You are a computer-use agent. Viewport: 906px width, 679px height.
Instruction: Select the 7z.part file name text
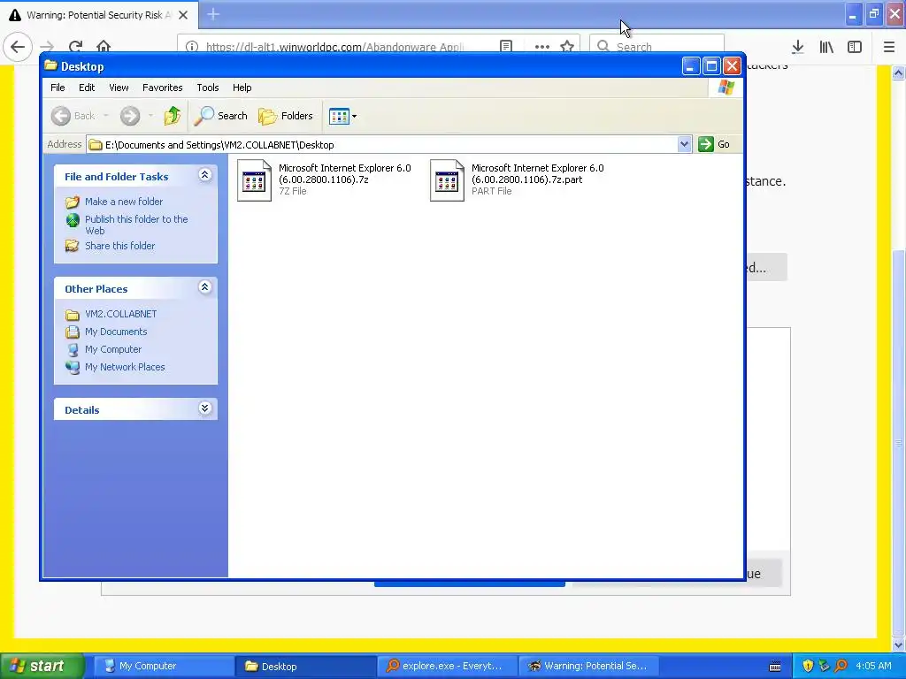(537, 174)
